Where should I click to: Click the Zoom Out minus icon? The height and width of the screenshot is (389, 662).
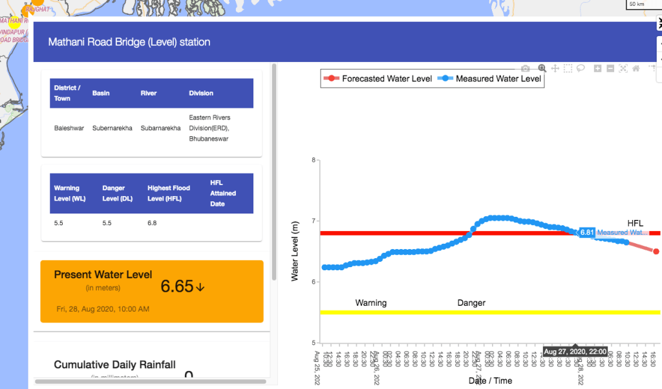click(x=611, y=68)
